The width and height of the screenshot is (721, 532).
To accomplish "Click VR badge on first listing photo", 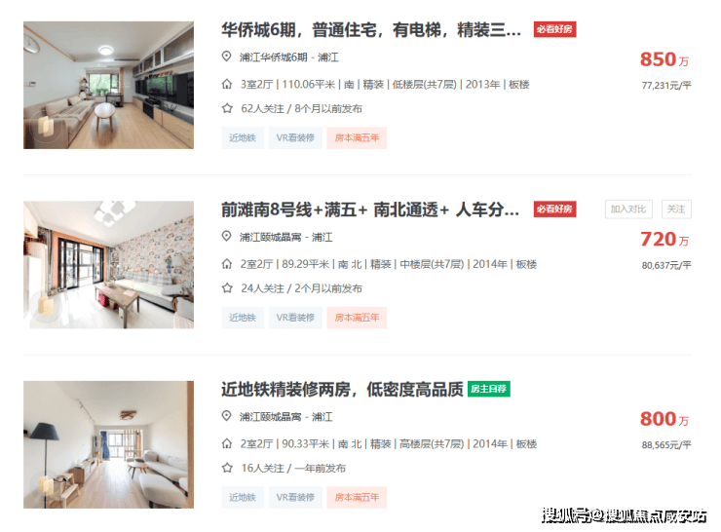I will 45,126.
